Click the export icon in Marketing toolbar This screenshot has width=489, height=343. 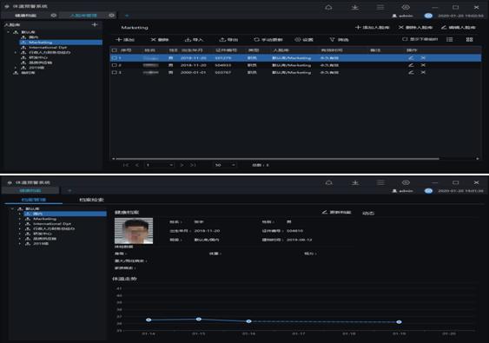[x=222, y=40]
